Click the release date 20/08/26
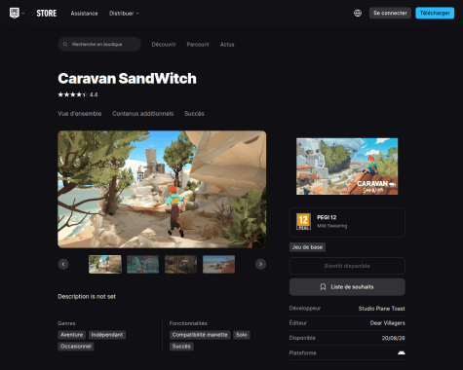463x370 pixels. pos(393,338)
